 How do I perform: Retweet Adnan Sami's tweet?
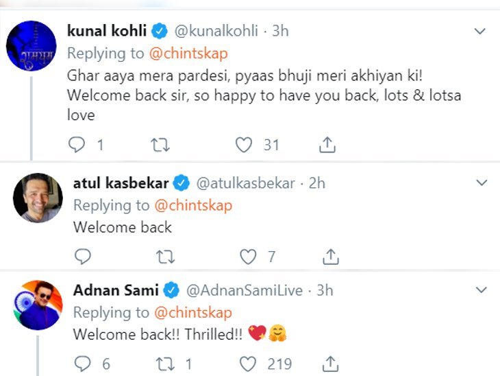point(164,363)
